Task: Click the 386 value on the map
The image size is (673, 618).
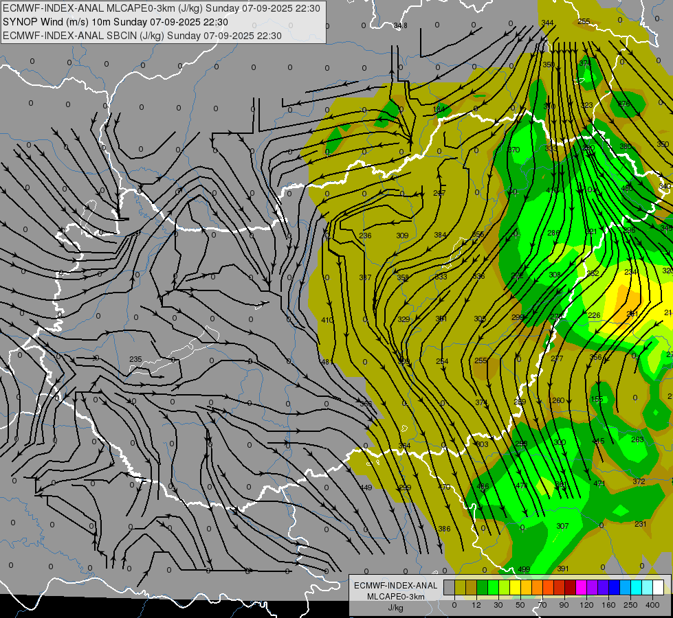Action: [x=444, y=529]
